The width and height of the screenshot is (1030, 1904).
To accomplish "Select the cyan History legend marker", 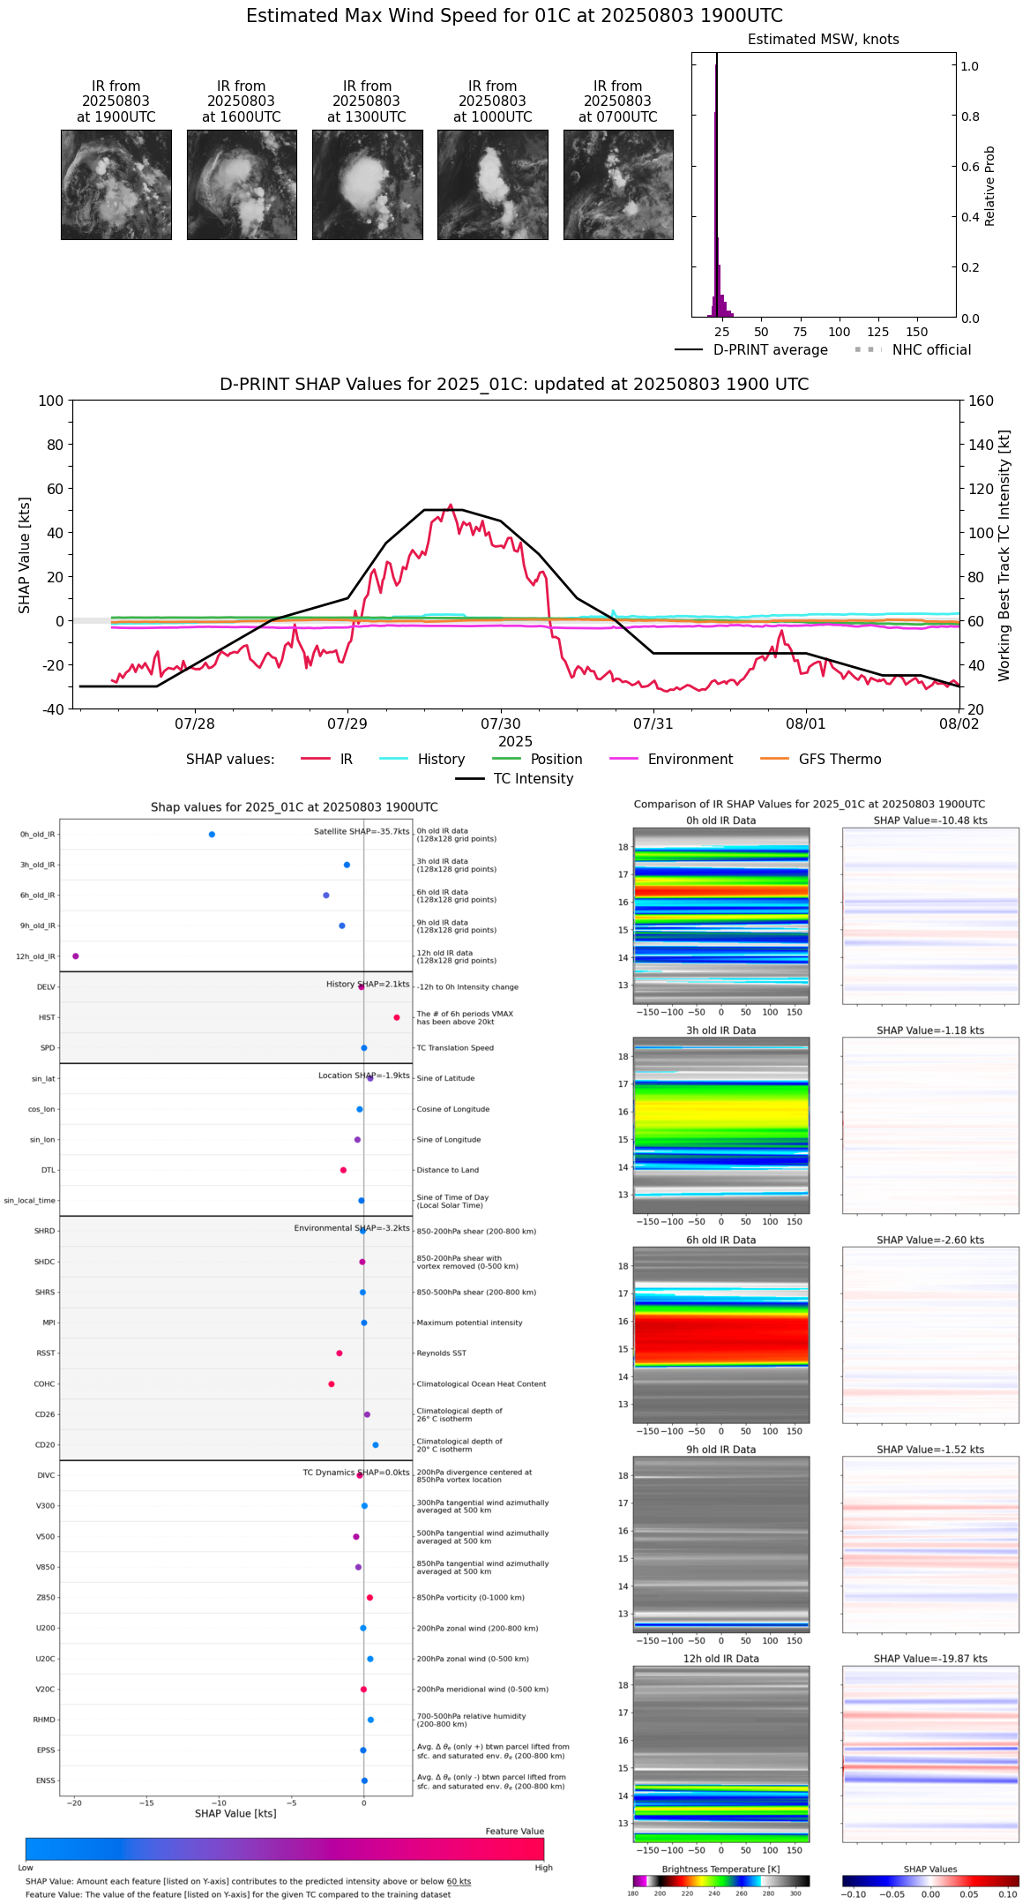I will pyautogui.click(x=393, y=759).
